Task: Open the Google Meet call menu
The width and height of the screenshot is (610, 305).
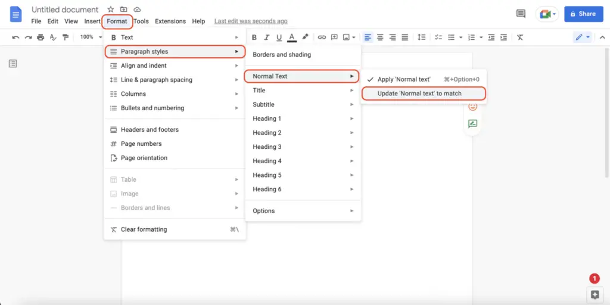Action: [547, 14]
